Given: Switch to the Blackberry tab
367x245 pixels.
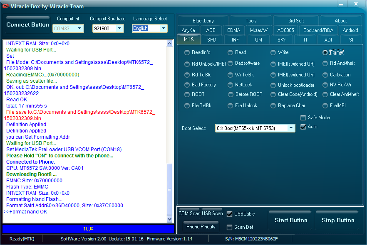Looking at the screenshot, I should (x=203, y=21).
